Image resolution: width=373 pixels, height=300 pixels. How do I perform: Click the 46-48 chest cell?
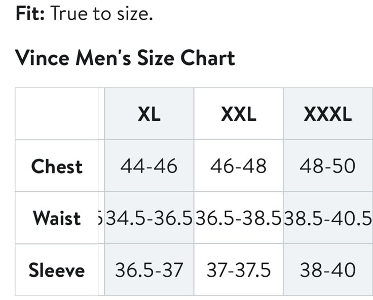pyautogui.click(x=239, y=166)
